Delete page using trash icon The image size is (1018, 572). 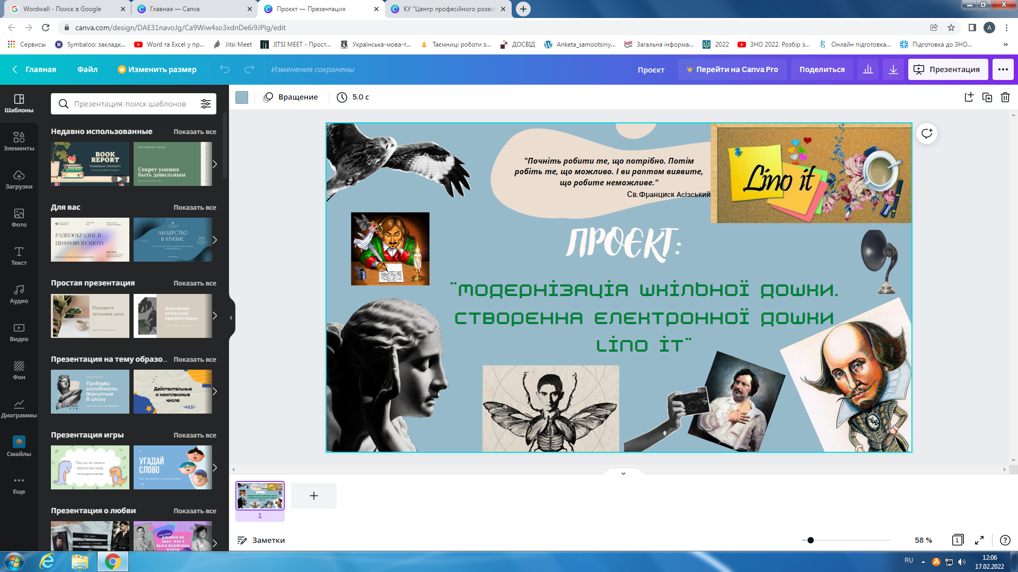[1005, 97]
